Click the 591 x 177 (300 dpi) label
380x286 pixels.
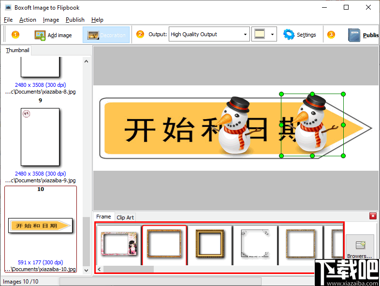41,262
